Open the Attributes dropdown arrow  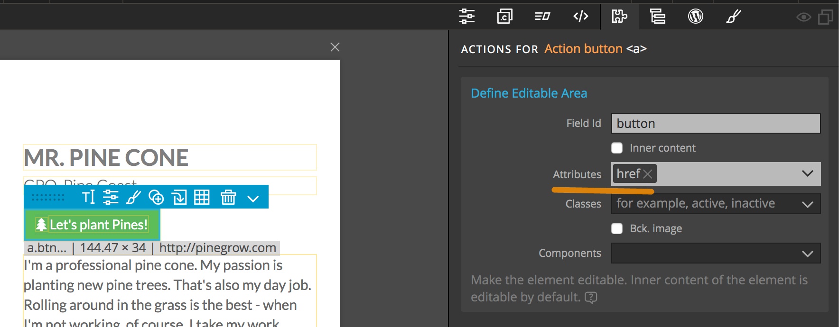(808, 173)
